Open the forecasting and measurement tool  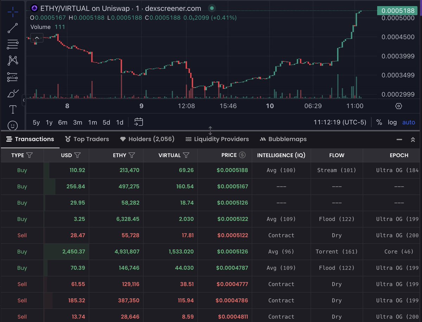pyautogui.click(x=13, y=77)
